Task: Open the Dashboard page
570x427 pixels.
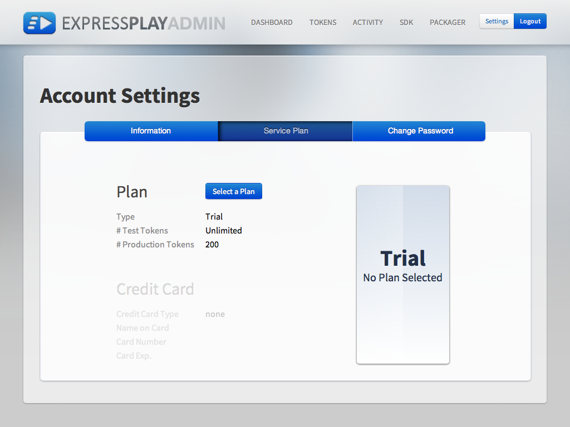Action: (272, 22)
